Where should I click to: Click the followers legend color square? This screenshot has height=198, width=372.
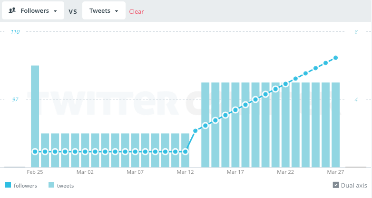(8, 186)
